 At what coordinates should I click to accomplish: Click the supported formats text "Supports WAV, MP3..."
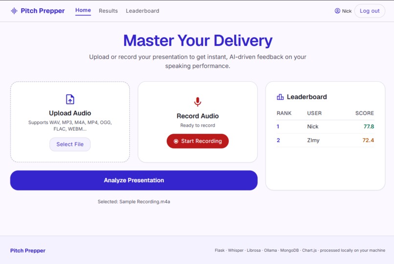(70, 125)
